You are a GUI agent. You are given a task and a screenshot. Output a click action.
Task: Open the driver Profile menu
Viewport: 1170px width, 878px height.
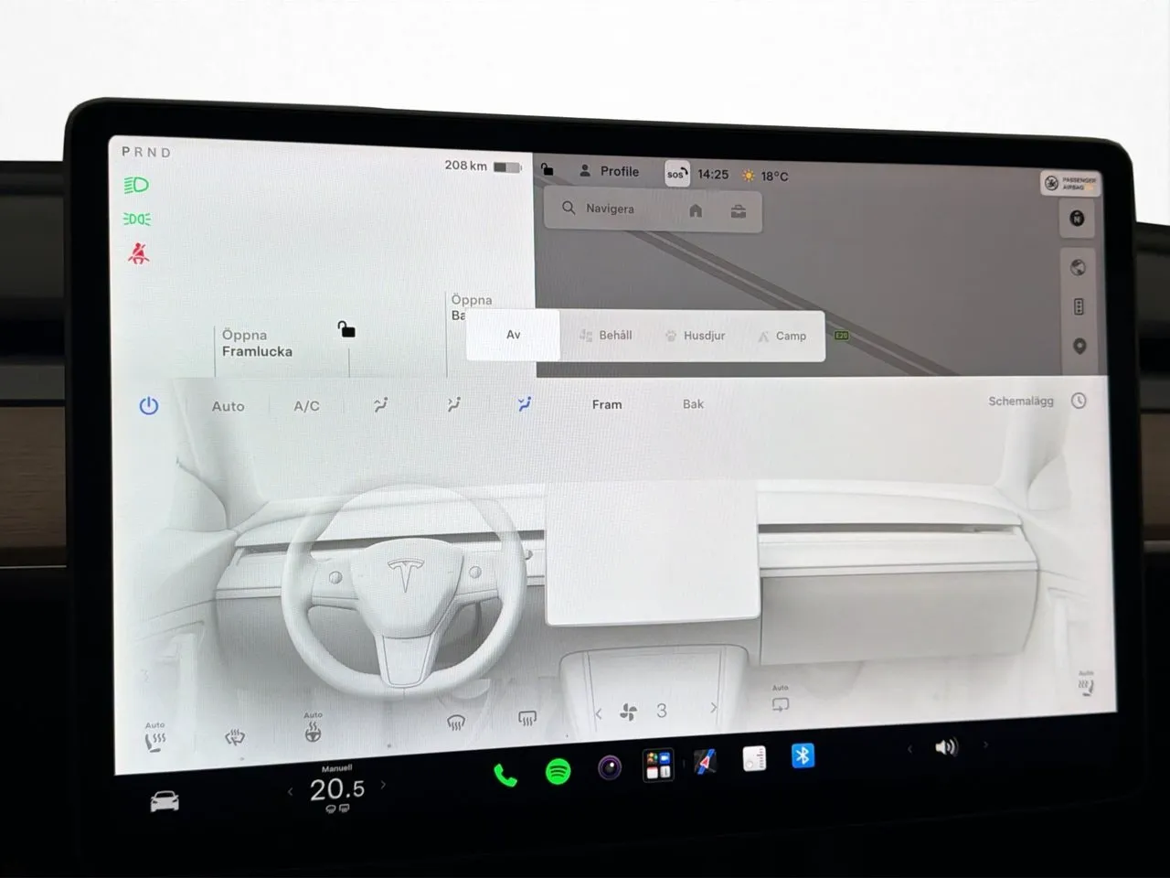609,171
